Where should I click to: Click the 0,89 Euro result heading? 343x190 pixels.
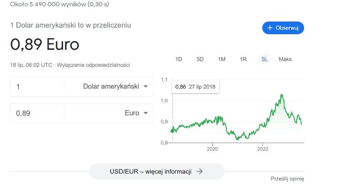(x=45, y=45)
